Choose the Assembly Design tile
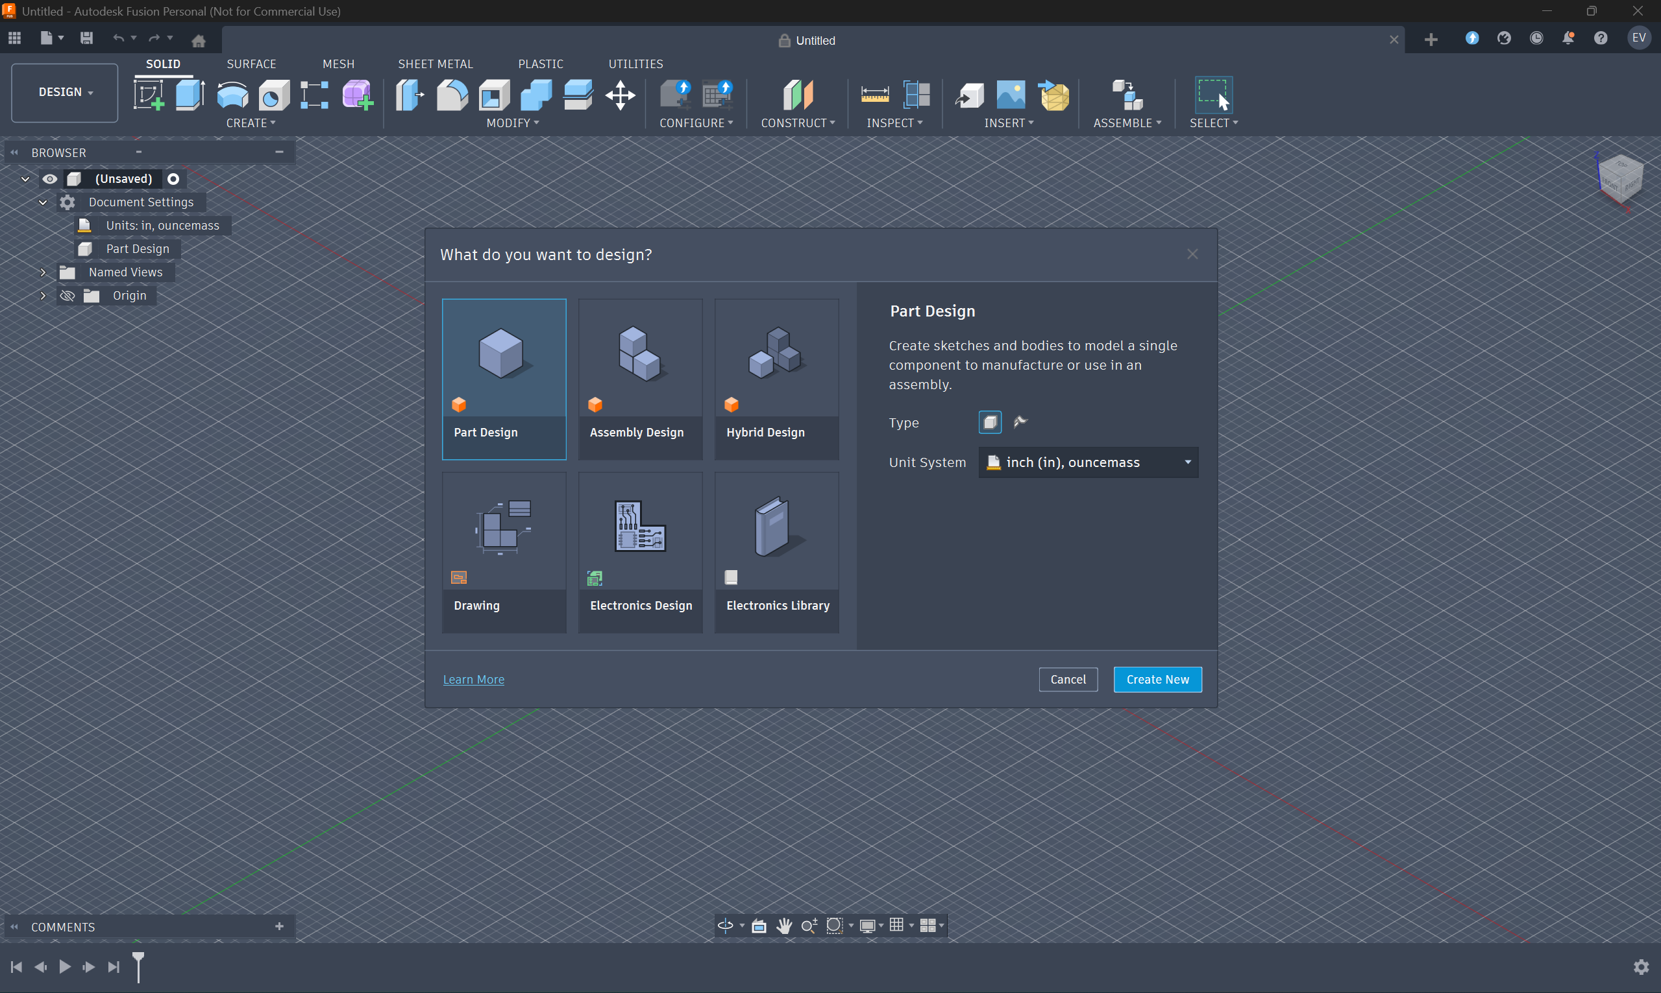 (640, 379)
